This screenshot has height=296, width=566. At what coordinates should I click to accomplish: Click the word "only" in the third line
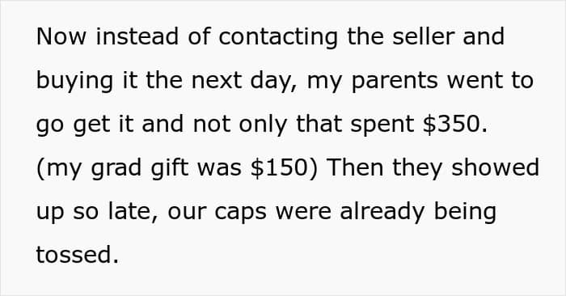point(263,125)
